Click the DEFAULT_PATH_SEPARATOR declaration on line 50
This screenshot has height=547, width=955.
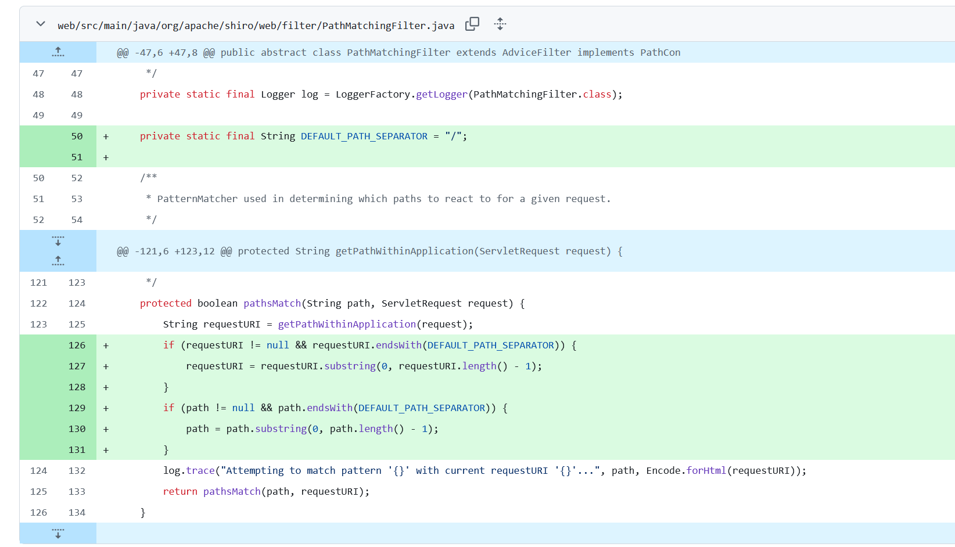[x=364, y=136]
